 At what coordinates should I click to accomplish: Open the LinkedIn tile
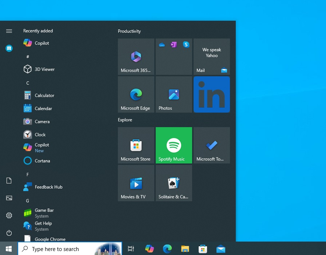[211, 94]
